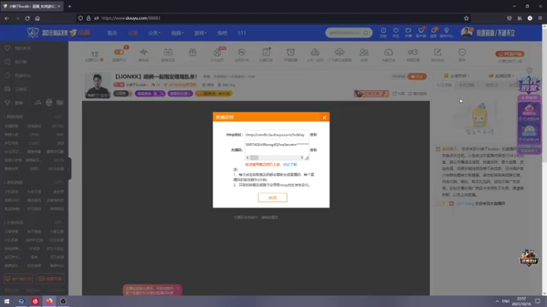The image size is (547, 307).
Task: Expand the 视频 dropdown in navigation bar
Action: point(177,33)
